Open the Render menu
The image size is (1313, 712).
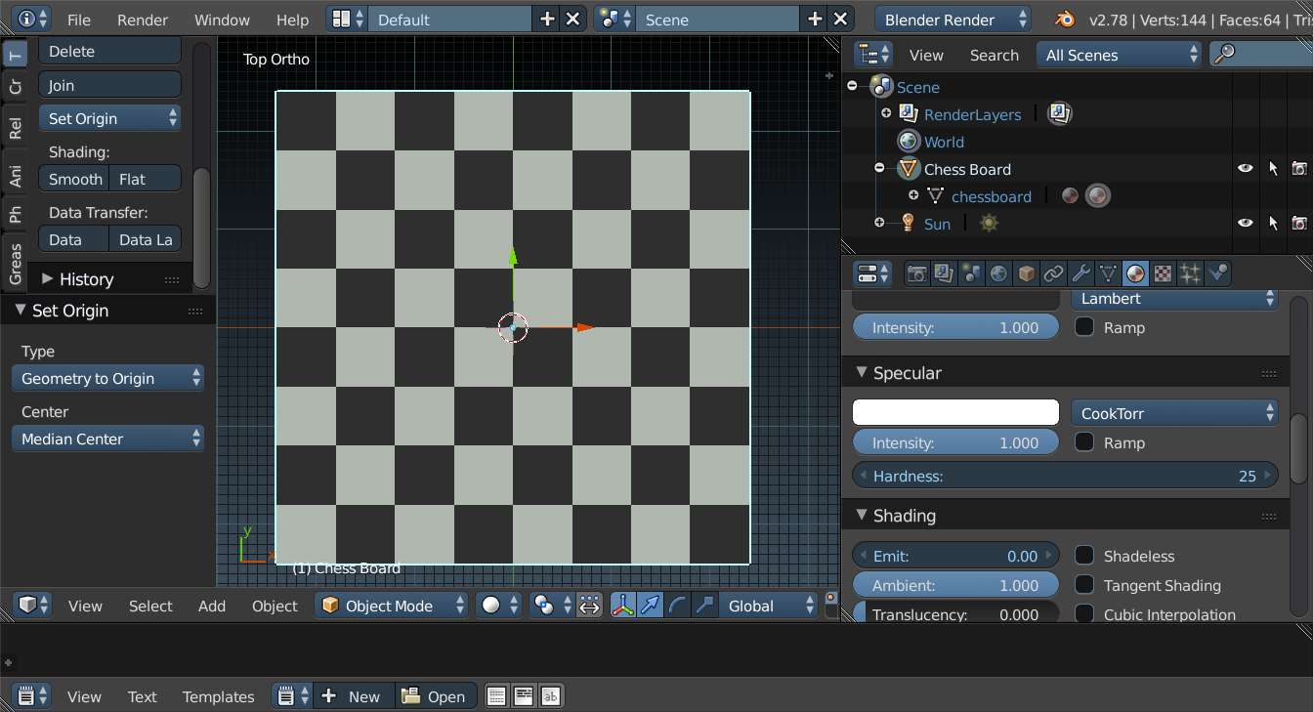tap(143, 20)
